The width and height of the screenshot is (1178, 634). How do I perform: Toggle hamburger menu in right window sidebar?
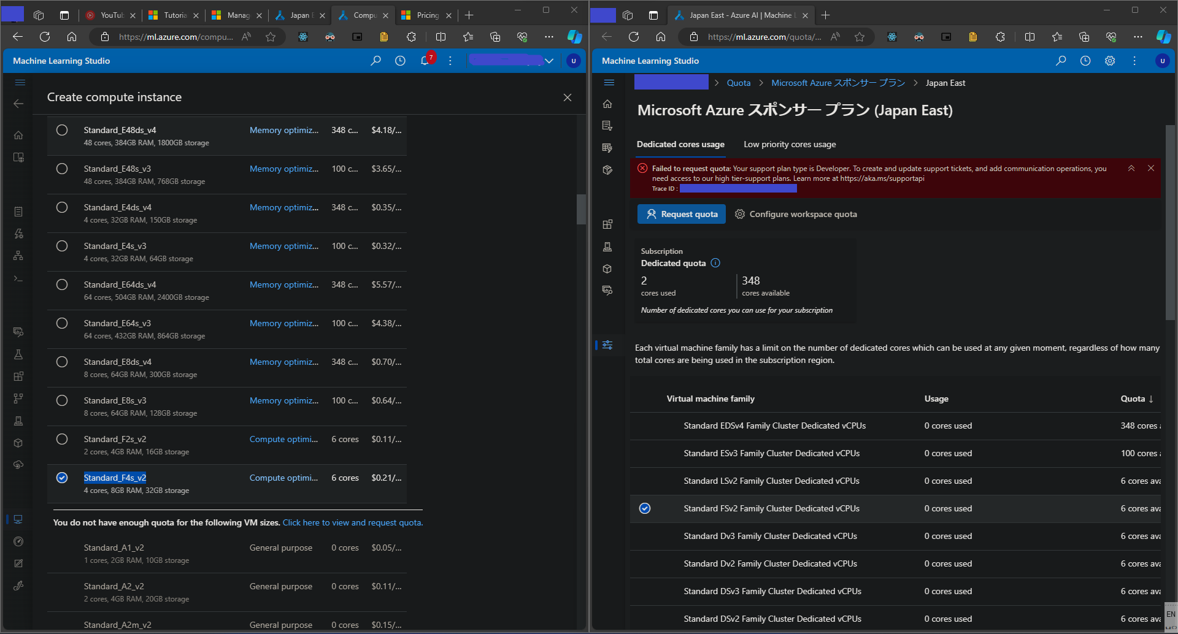(609, 83)
